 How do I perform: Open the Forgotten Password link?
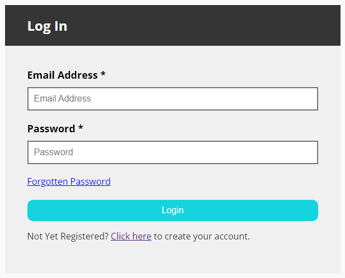[69, 181]
